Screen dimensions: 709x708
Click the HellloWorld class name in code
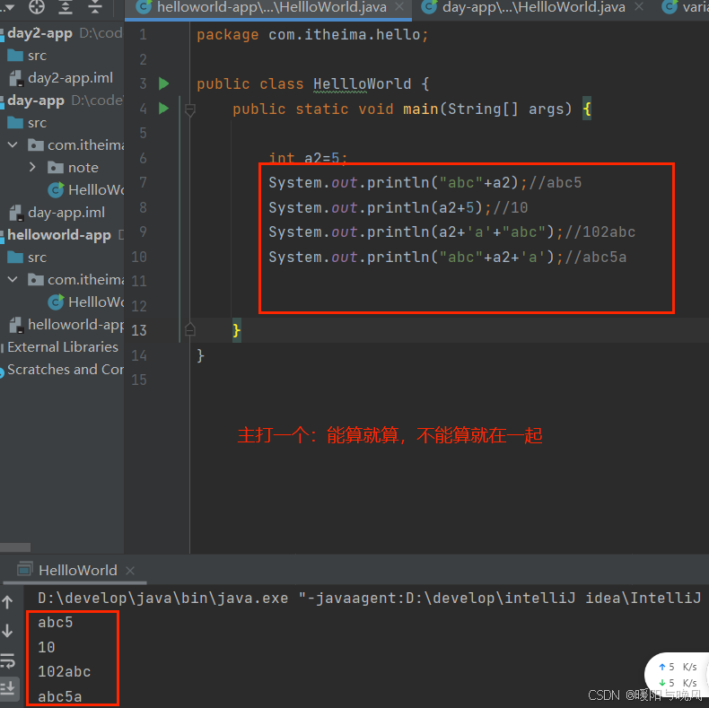(x=363, y=84)
